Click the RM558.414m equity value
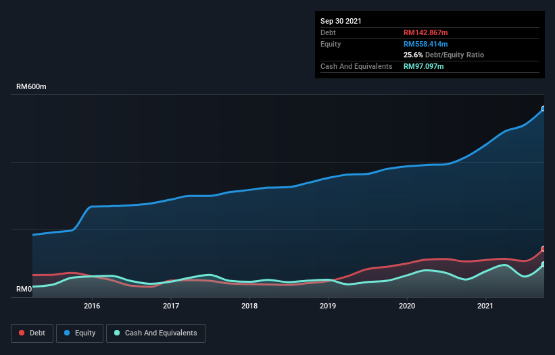The image size is (555, 355). click(425, 44)
